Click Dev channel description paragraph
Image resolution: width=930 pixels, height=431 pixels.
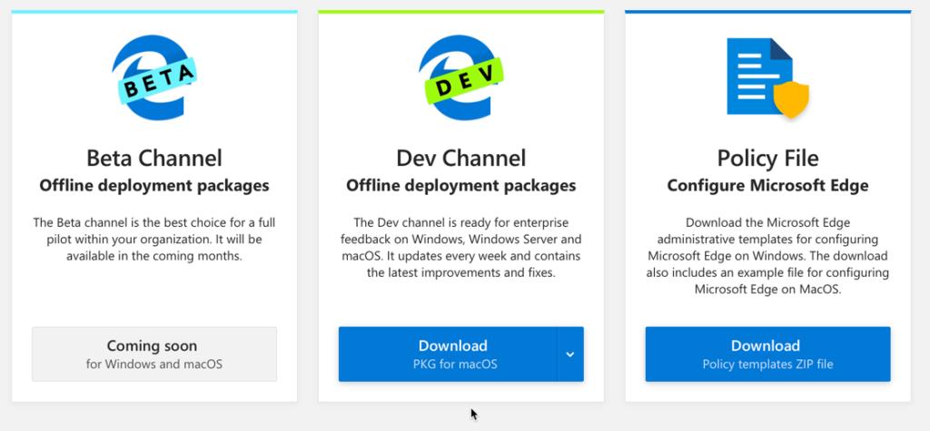click(x=460, y=248)
